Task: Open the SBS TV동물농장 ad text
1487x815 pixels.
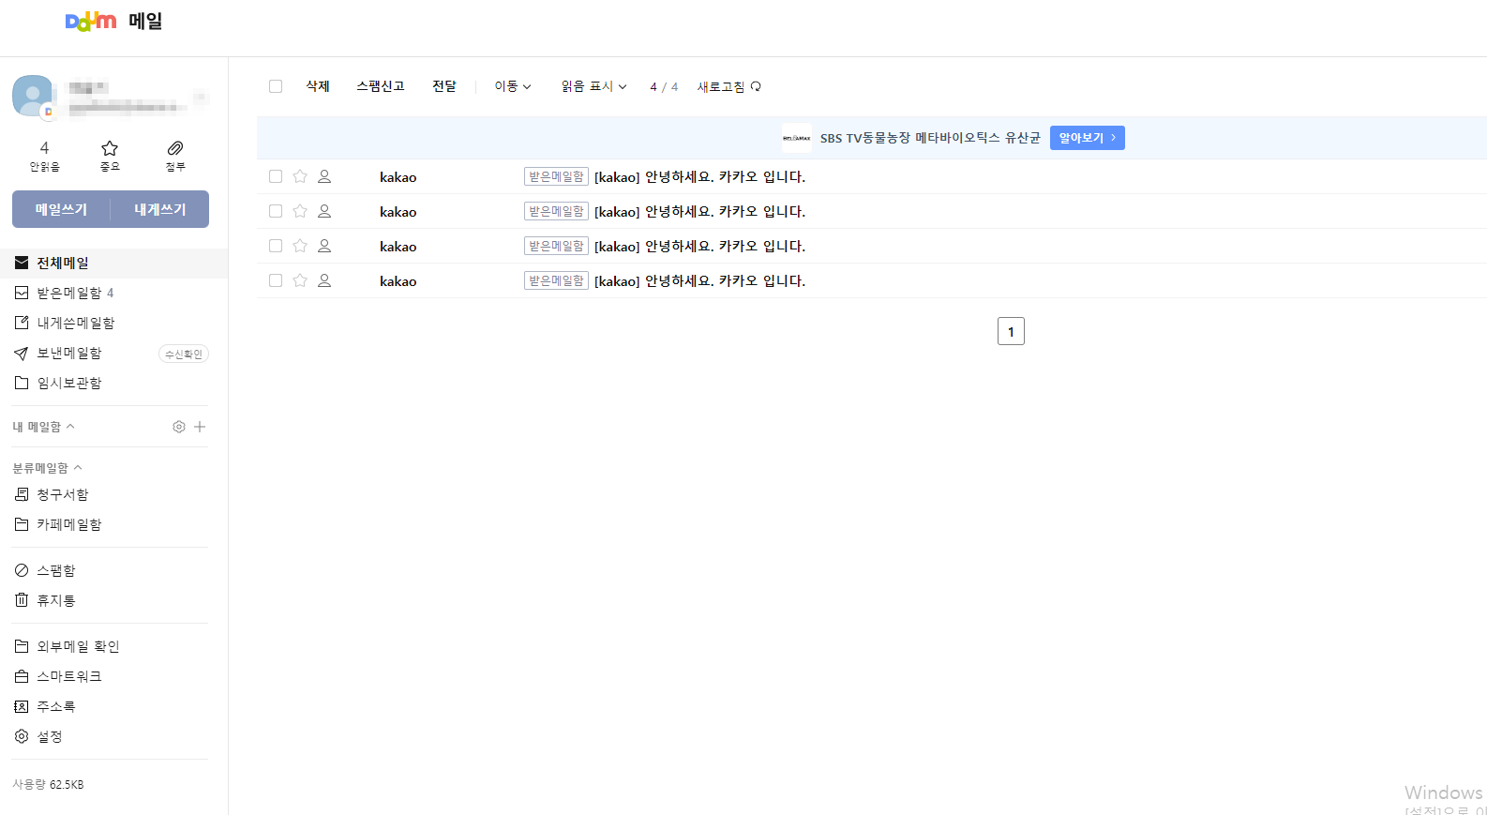Action: (930, 138)
